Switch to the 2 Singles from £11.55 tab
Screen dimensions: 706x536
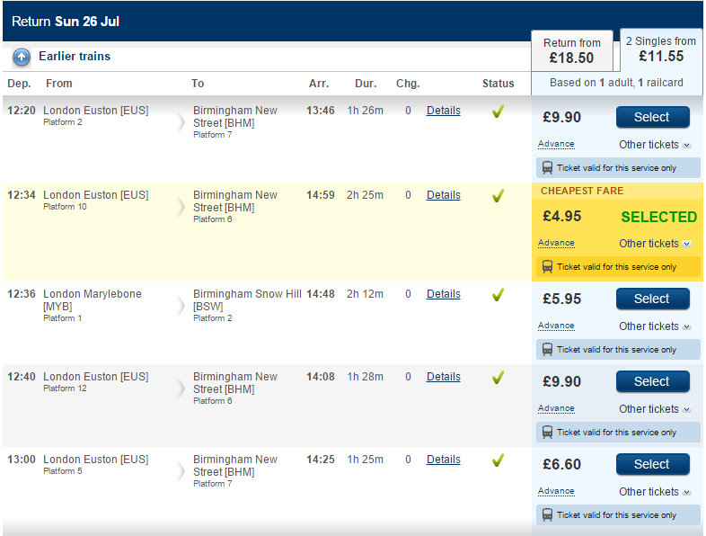pos(661,49)
